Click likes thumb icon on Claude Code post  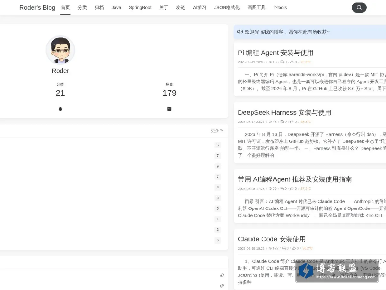coord(294,248)
